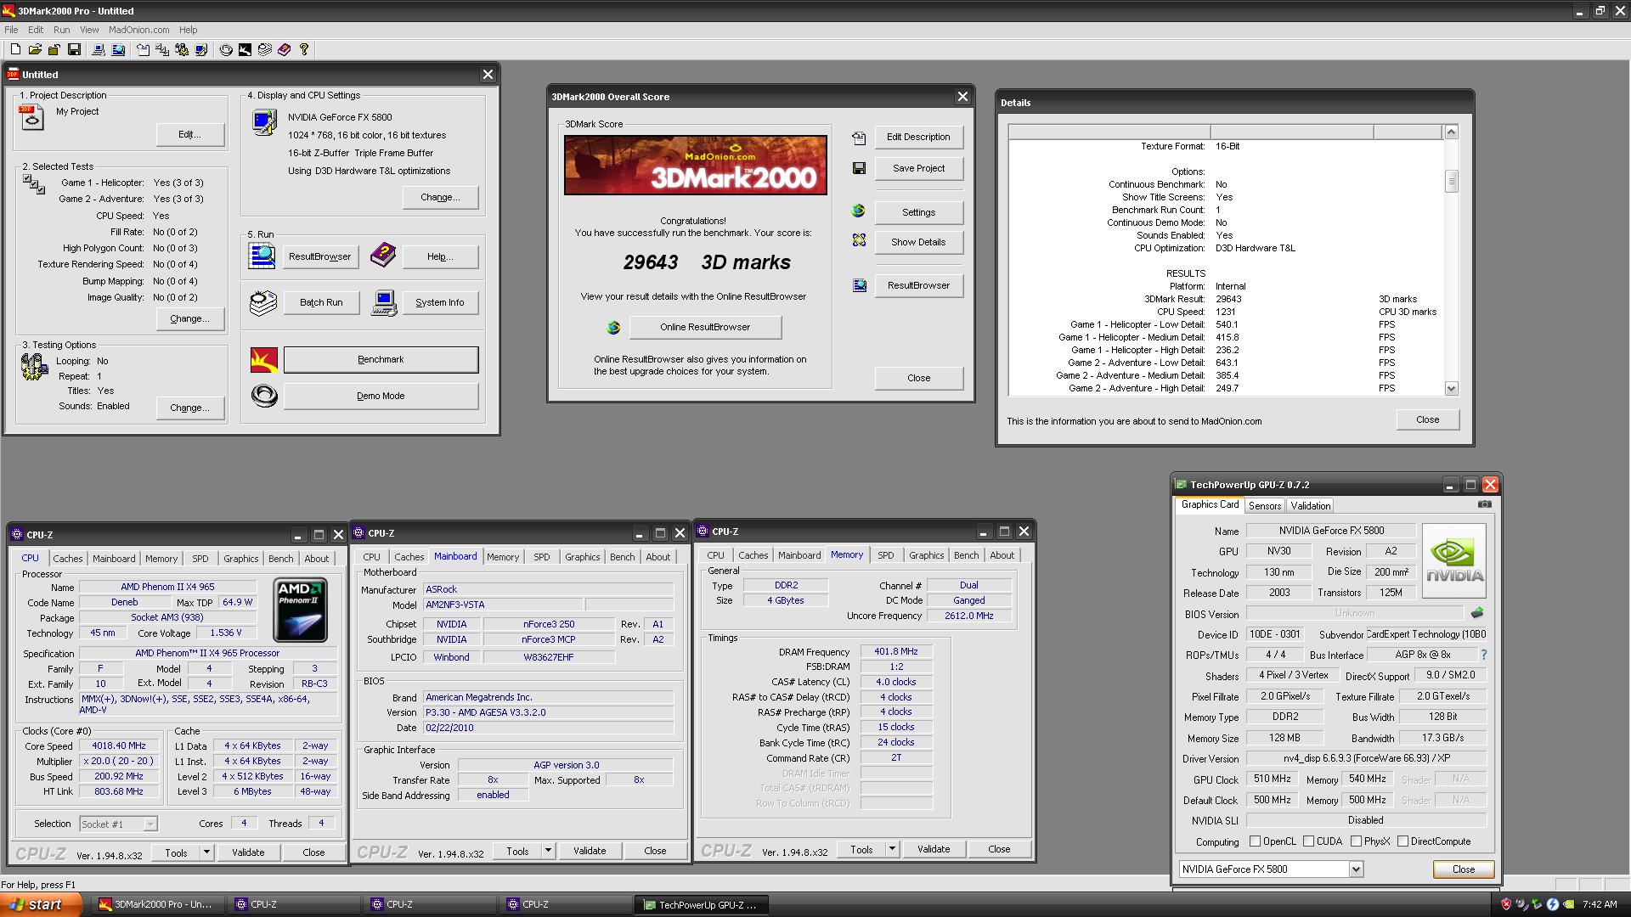Open Caches tab in the CPU-Z CPU window
The image size is (1631, 917).
coord(68,559)
